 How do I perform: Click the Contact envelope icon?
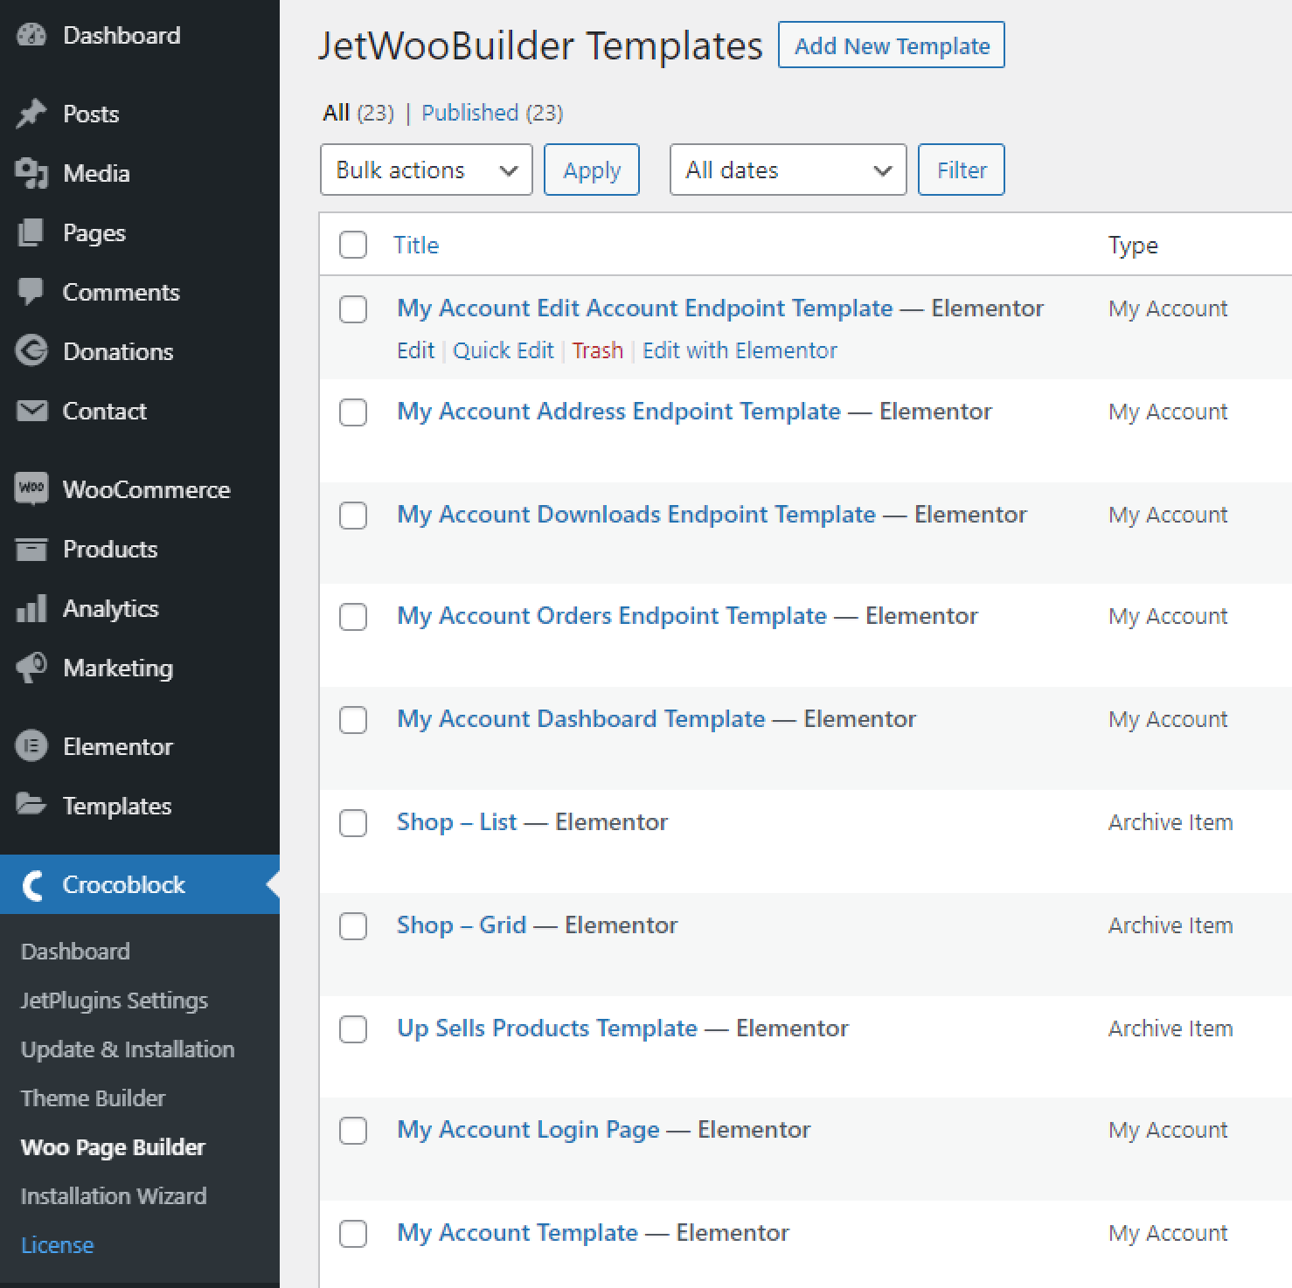click(31, 411)
